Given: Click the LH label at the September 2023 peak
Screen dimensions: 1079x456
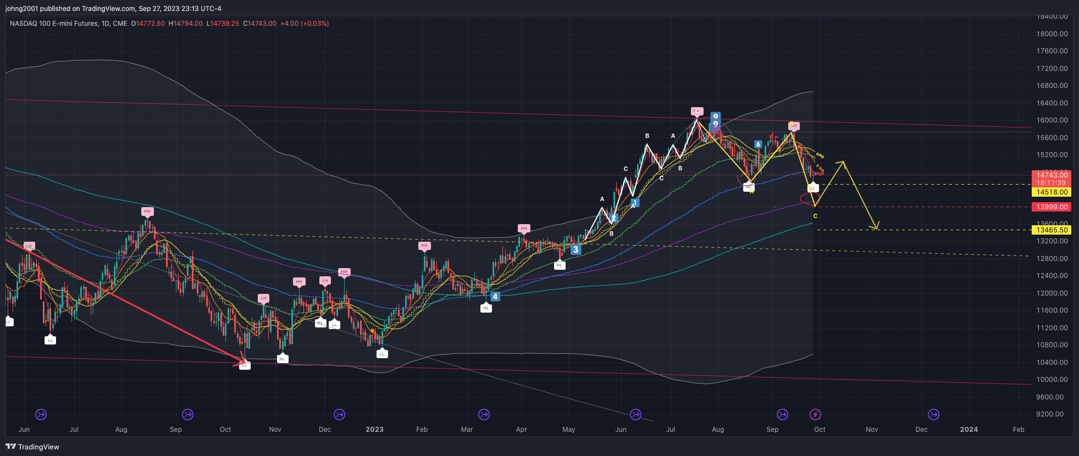Looking at the screenshot, I should point(793,126).
